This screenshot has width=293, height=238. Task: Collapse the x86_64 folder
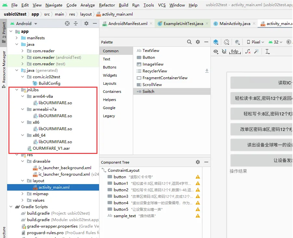(23, 135)
